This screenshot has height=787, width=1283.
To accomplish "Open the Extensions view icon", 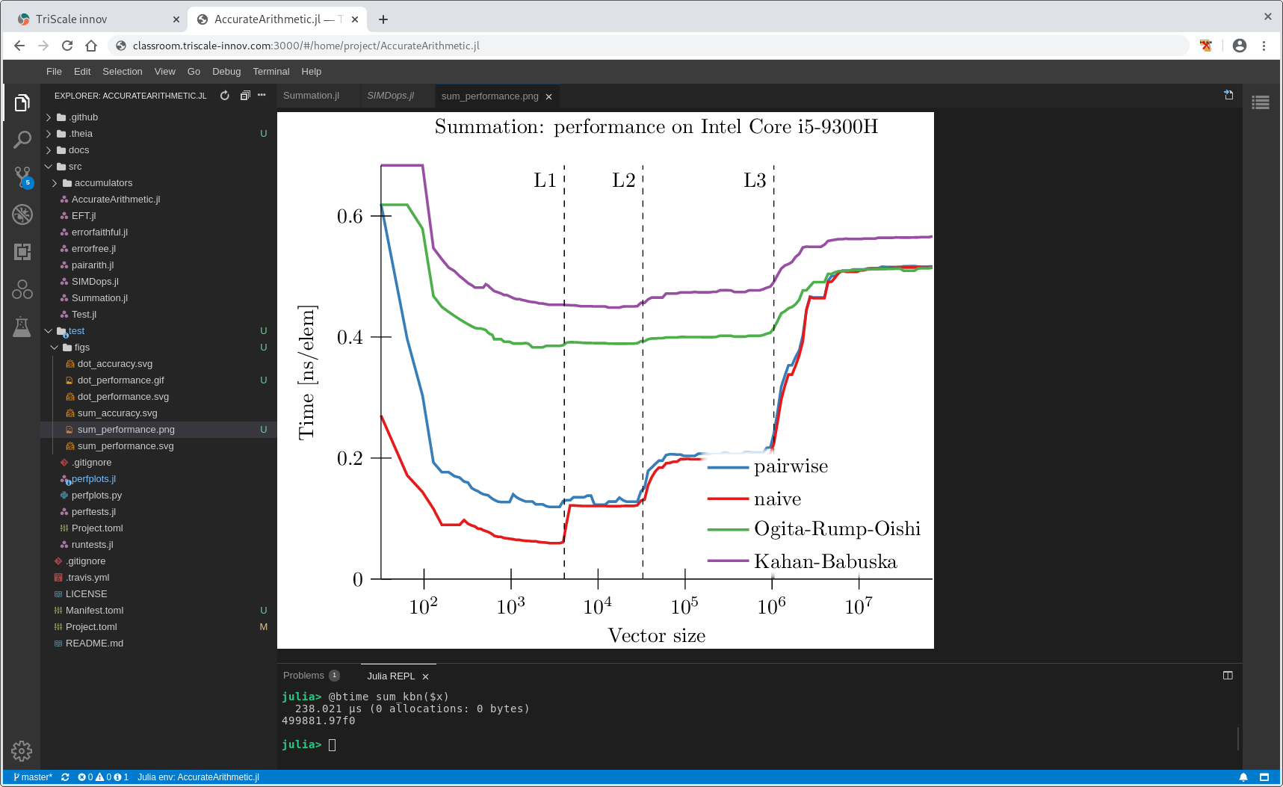I will (22, 252).
